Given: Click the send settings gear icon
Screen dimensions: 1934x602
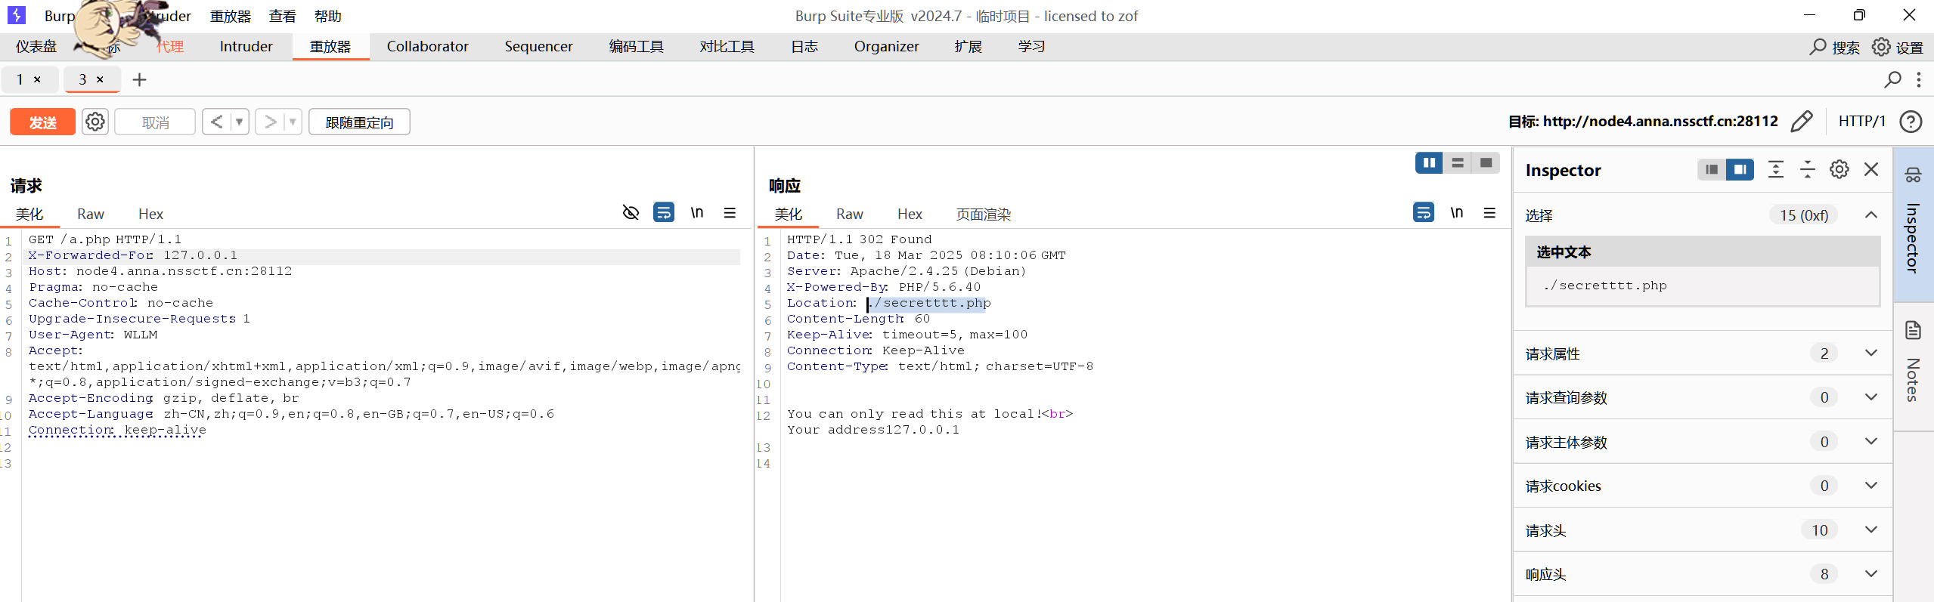Looking at the screenshot, I should [x=95, y=122].
